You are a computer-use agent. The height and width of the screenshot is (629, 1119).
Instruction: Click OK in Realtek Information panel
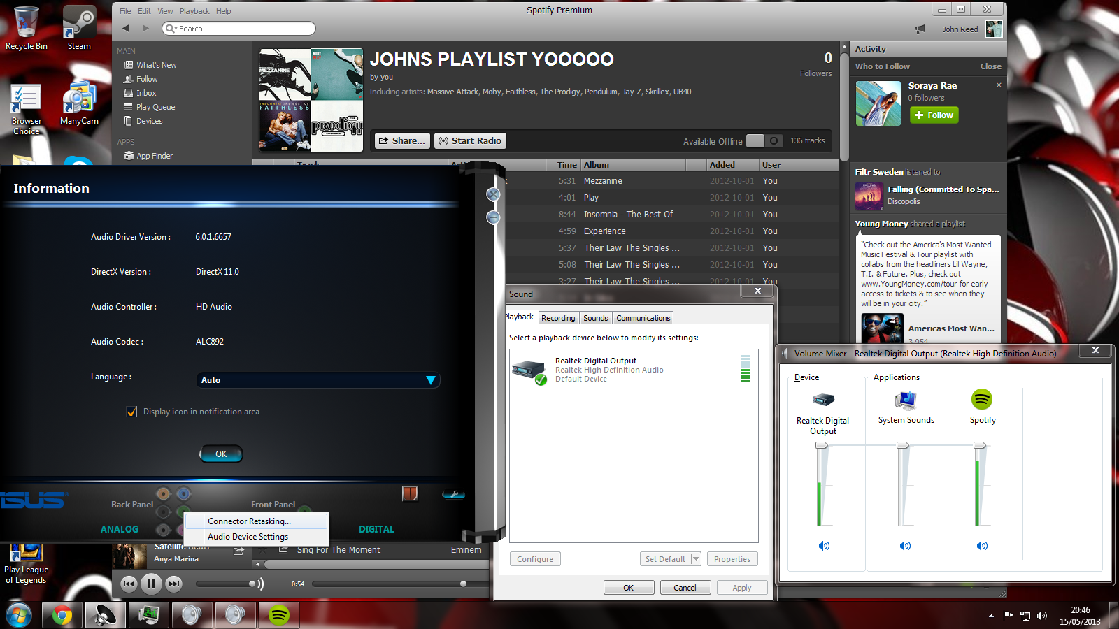(221, 454)
